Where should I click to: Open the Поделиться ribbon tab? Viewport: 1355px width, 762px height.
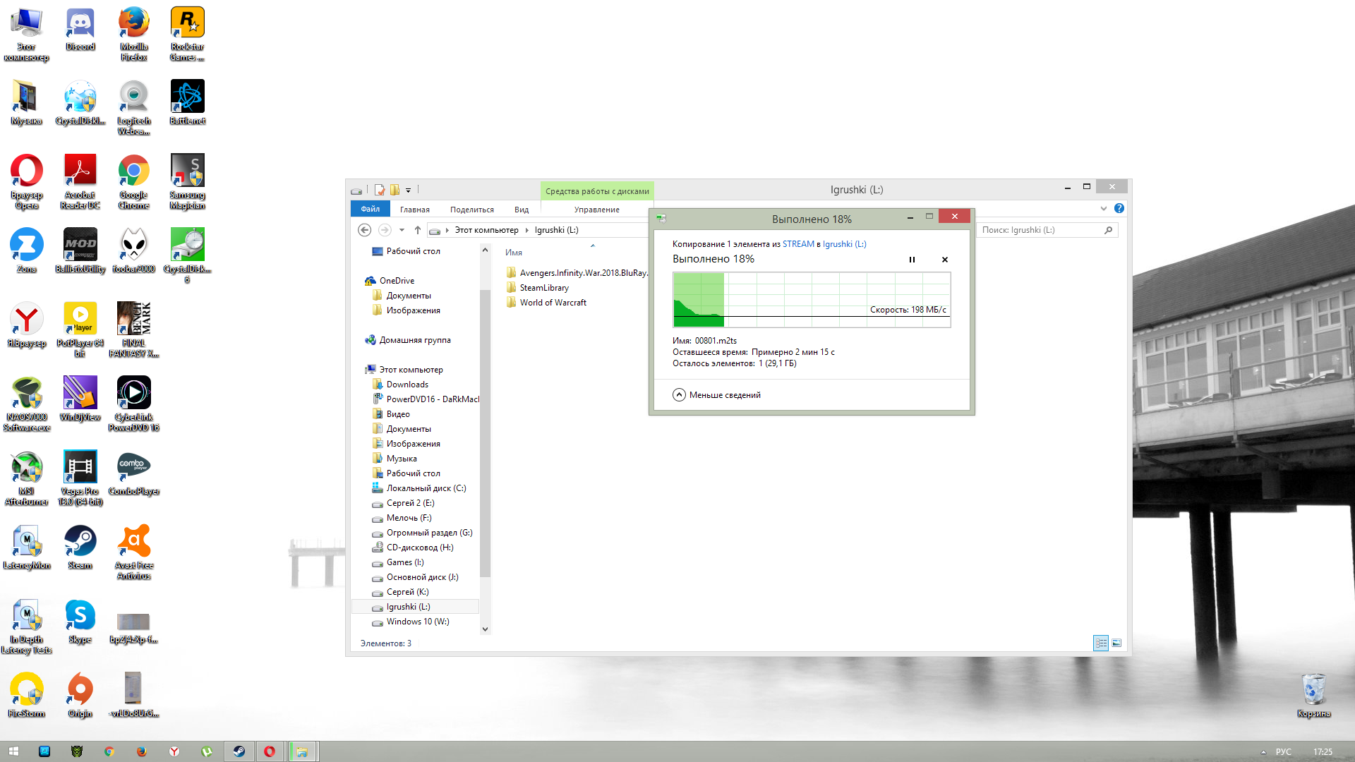point(471,210)
